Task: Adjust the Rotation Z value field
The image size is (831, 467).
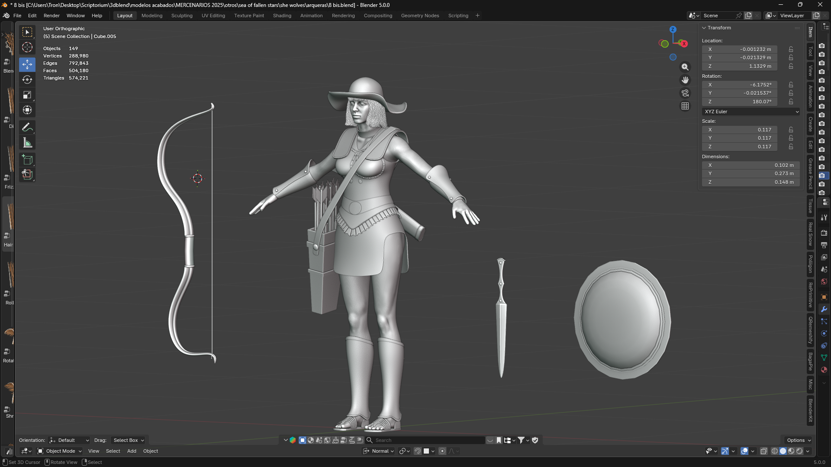Action: pos(740,102)
